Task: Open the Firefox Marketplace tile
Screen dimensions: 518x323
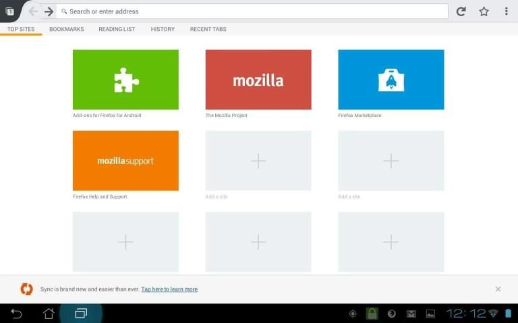Action: click(x=391, y=79)
